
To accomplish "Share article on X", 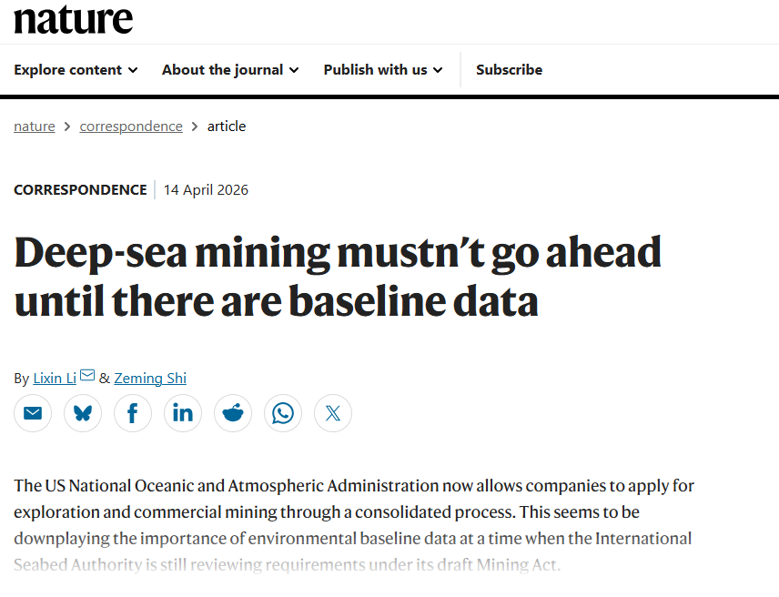I will pyautogui.click(x=333, y=413).
